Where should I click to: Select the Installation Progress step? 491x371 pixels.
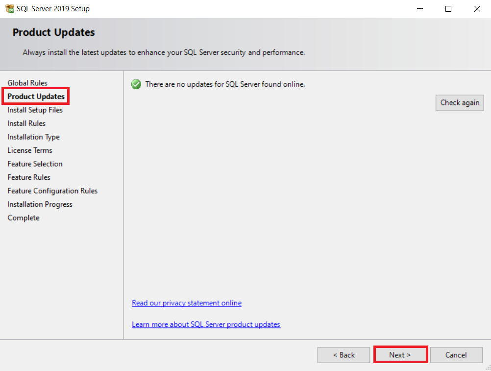(40, 204)
